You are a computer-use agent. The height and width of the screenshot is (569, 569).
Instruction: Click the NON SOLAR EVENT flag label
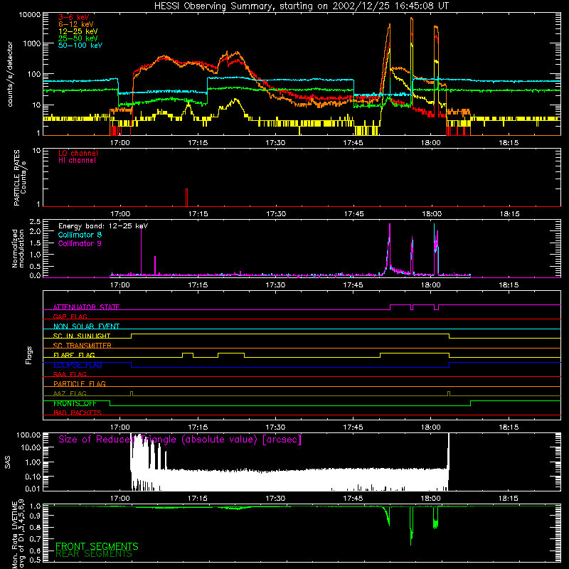pos(86,326)
